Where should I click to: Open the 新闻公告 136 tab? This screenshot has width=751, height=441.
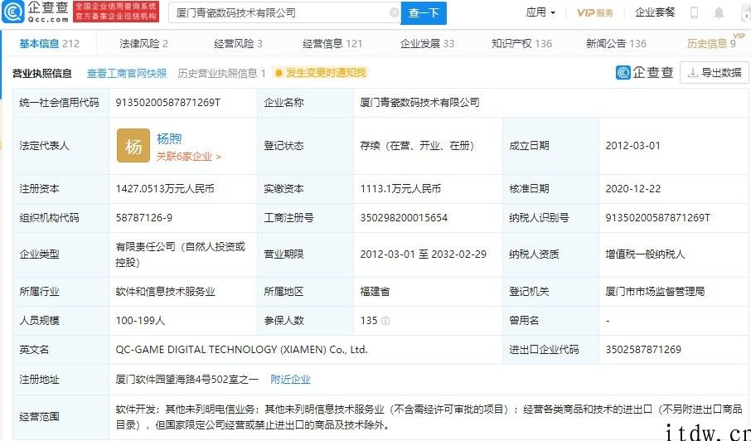point(616,44)
